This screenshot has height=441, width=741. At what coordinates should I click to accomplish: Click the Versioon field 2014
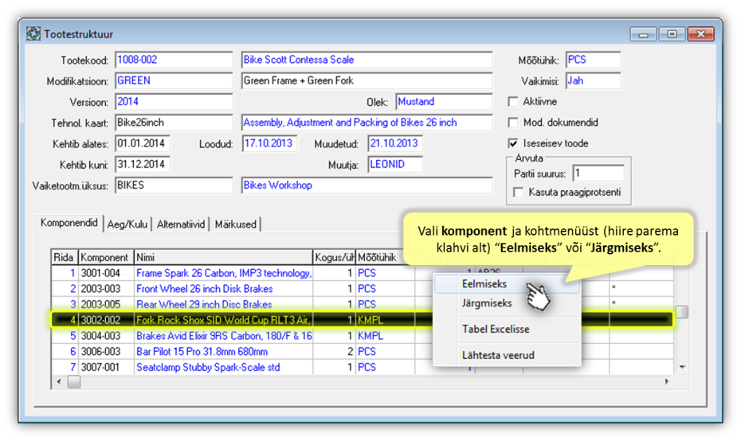point(174,102)
